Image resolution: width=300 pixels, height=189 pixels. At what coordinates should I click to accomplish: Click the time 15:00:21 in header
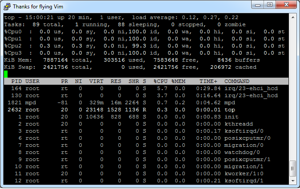(40, 18)
